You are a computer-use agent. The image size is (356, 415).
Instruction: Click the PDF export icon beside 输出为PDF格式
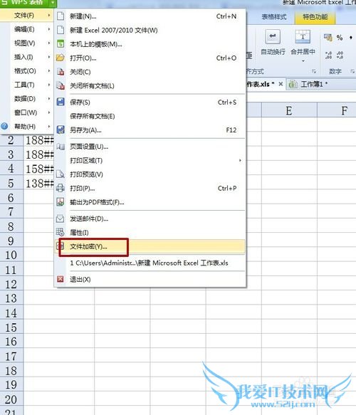click(61, 202)
